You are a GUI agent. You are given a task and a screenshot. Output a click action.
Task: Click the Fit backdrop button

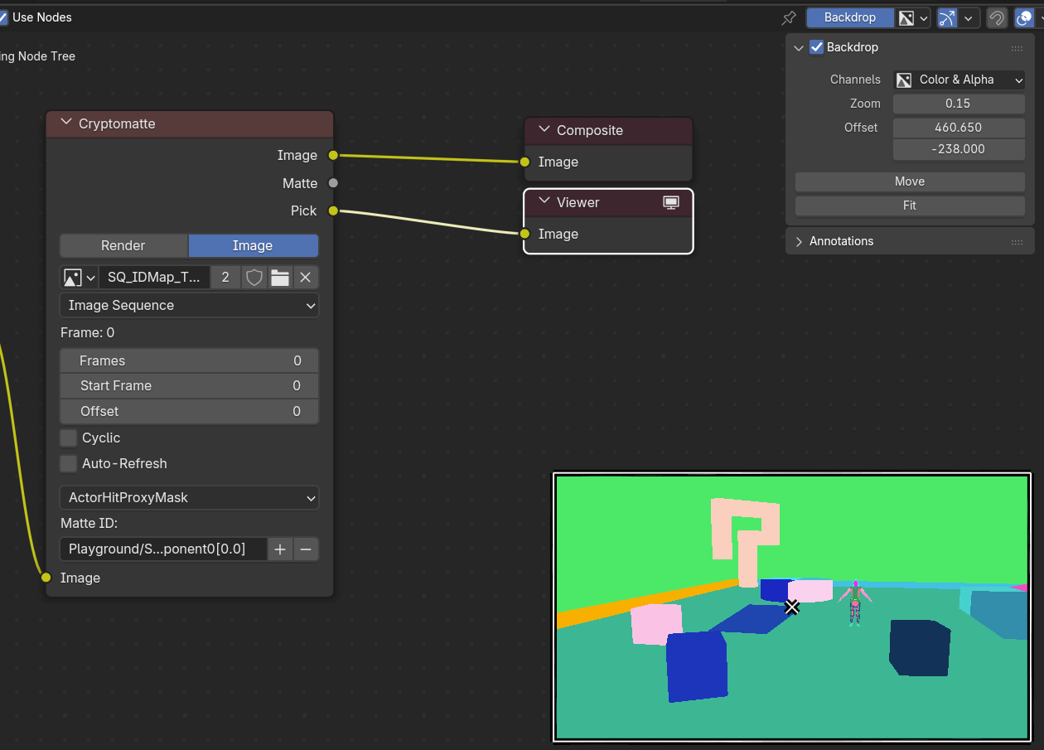click(909, 206)
